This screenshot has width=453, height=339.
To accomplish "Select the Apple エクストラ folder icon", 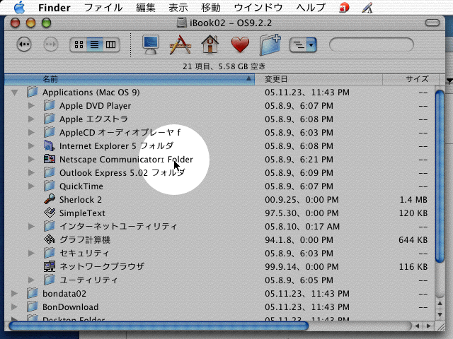I will click(x=50, y=119).
